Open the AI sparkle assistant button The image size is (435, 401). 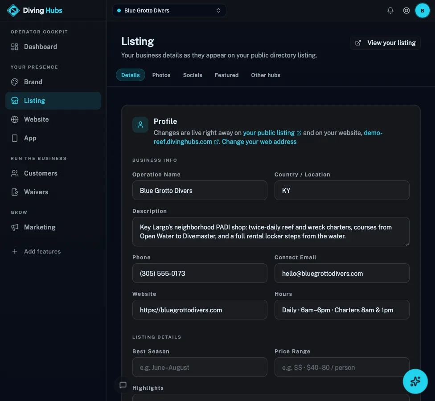(415, 381)
